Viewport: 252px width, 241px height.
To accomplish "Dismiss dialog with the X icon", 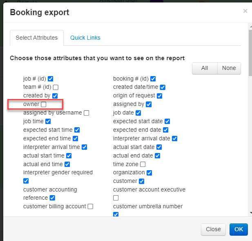I will point(245,11).
